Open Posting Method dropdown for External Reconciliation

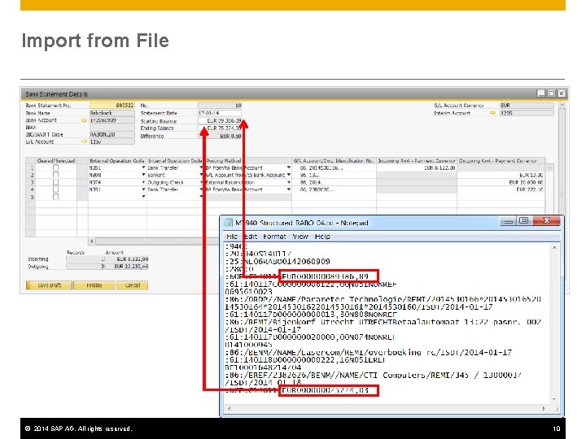[x=289, y=182]
